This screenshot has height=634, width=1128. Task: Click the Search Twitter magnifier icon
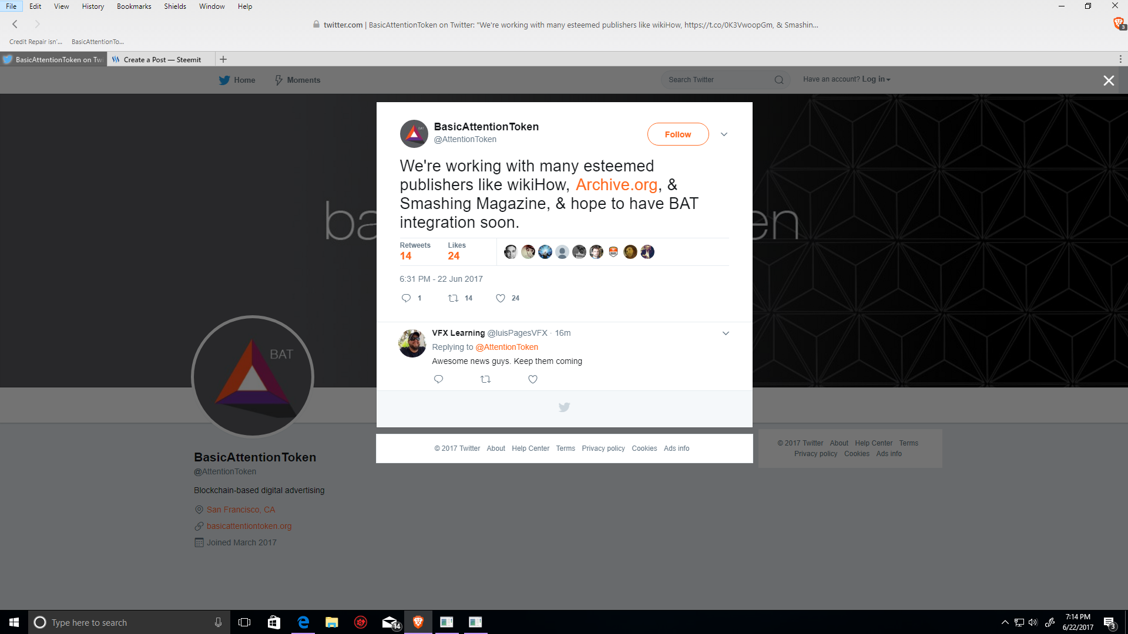pos(779,80)
